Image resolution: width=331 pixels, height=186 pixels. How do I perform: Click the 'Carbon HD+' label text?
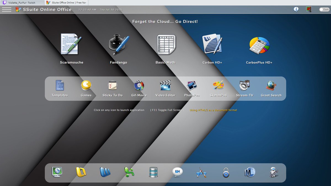click(x=212, y=63)
